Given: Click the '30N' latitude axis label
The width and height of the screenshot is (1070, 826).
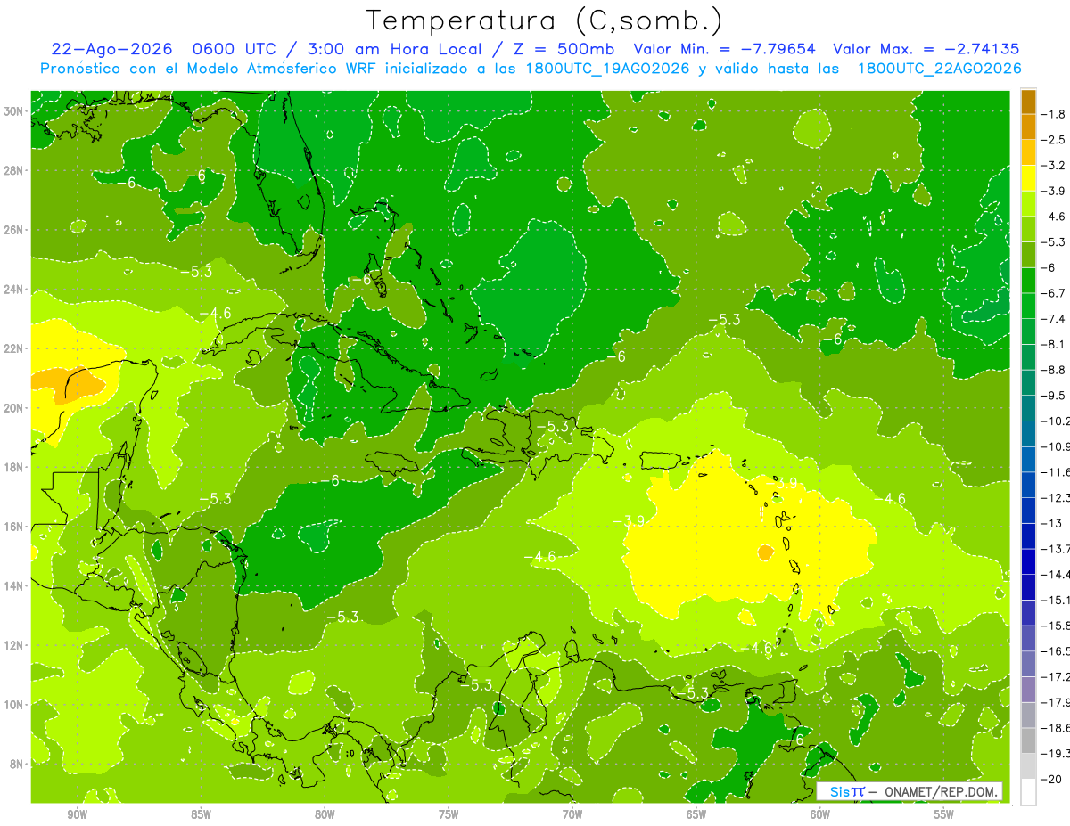Looking at the screenshot, I should pos(14,111).
